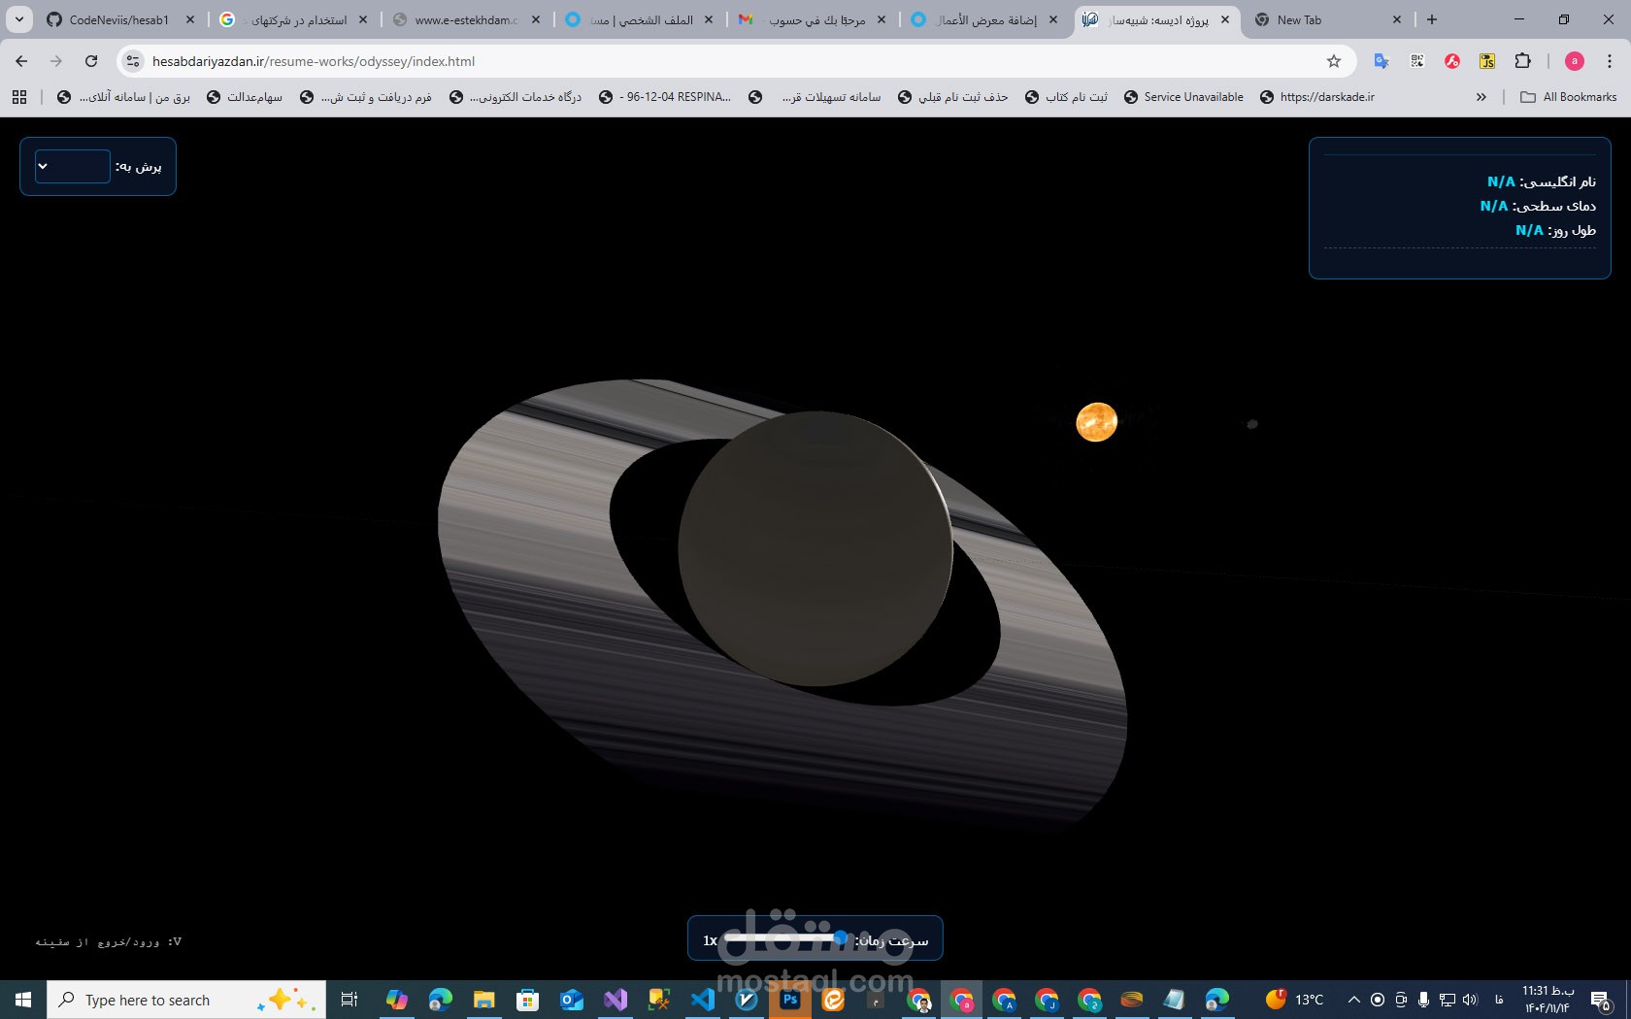This screenshot has width=1631, height=1019.
Task: Open the network icon in system tray
Action: pyautogui.click(x=1447, y=1000)
